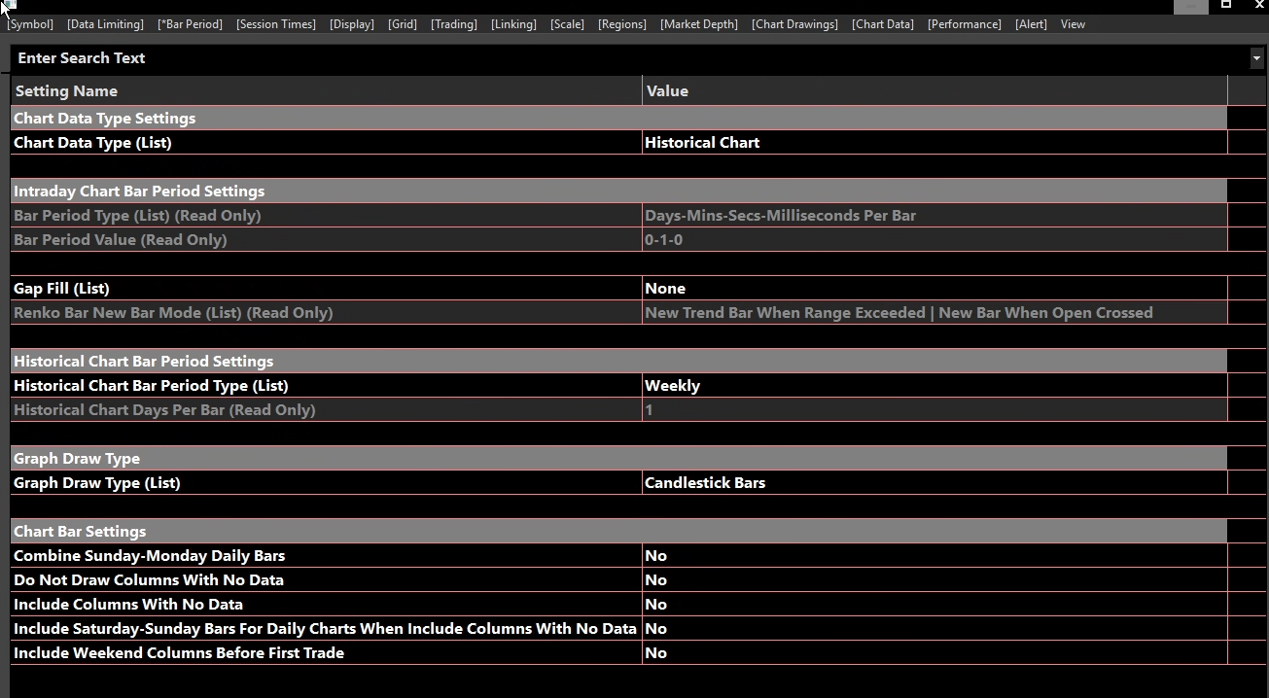Open the [Chart Drawings] tab
The image size is (1269, 698).
(x=794, y=24)
